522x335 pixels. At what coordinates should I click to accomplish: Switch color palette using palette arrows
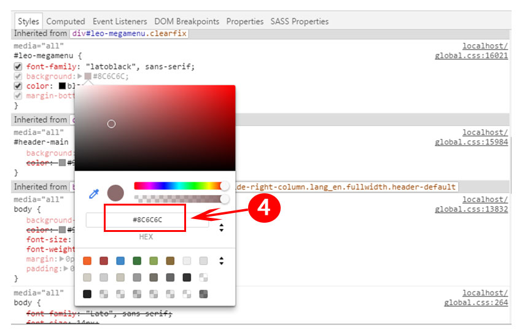pyautogui.click(x=221, y=261)
